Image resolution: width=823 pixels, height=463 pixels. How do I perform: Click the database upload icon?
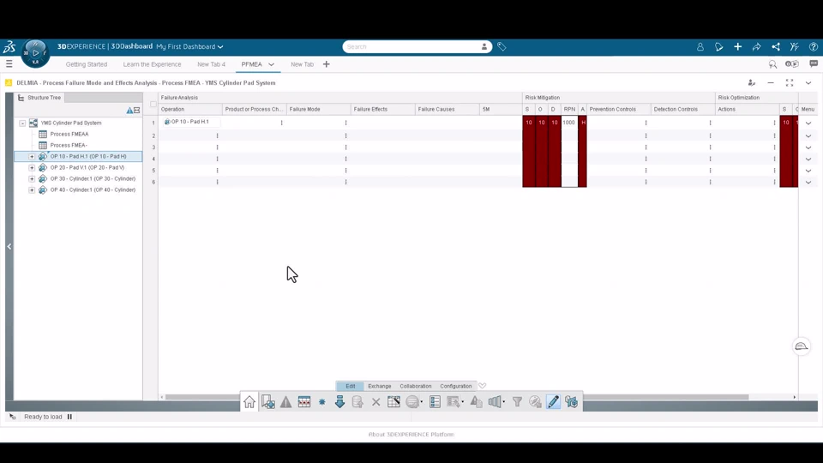click(357, 402)
